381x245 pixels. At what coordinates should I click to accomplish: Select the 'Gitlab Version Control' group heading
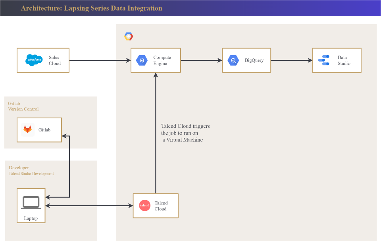tap(23, 106)
